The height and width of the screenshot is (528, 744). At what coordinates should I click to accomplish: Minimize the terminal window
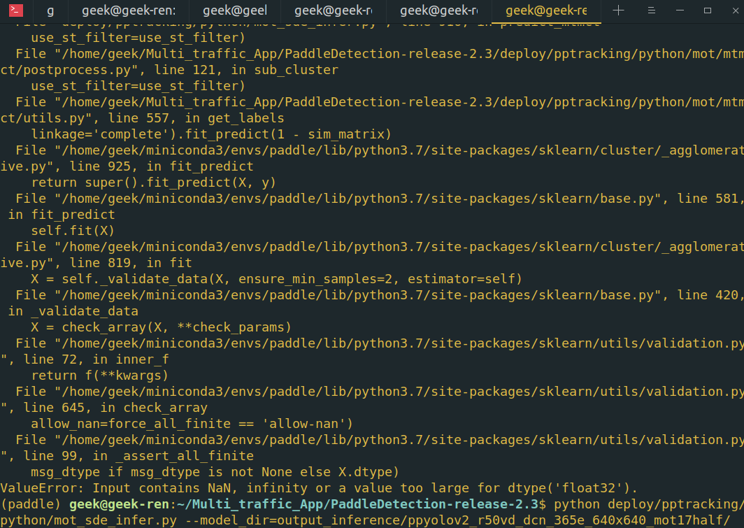coord(679,11)
